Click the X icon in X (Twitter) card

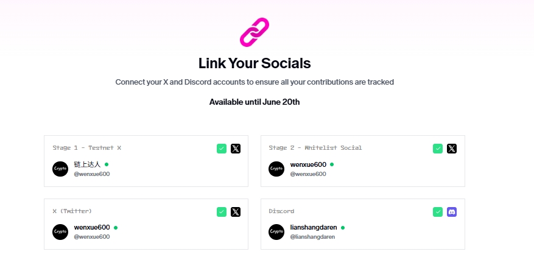tap(235, 212)
